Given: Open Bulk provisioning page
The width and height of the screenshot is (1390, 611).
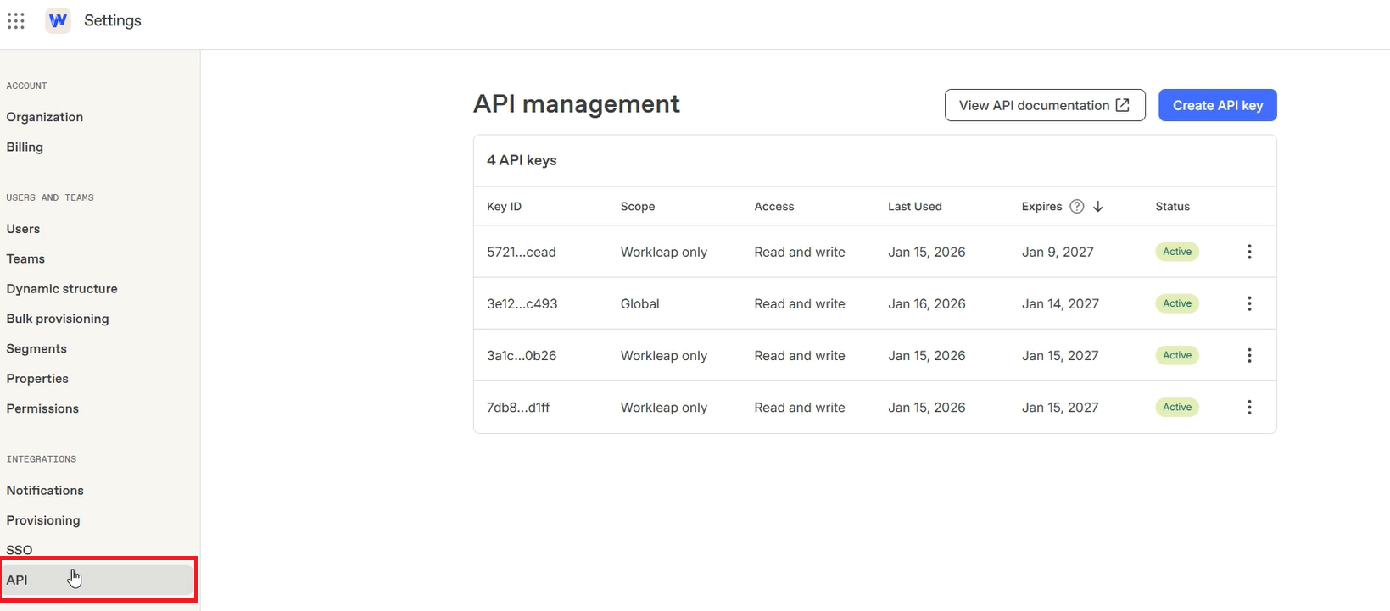Looking at the screenshot, I should 58,319.
